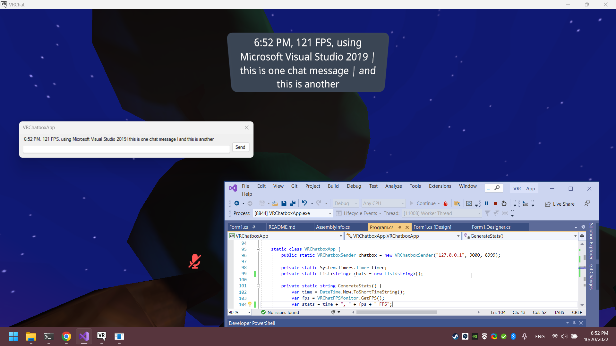Open the Git Changes side tab
The height and width of the screenshot is (346, 616).
[x=591, y=277]
